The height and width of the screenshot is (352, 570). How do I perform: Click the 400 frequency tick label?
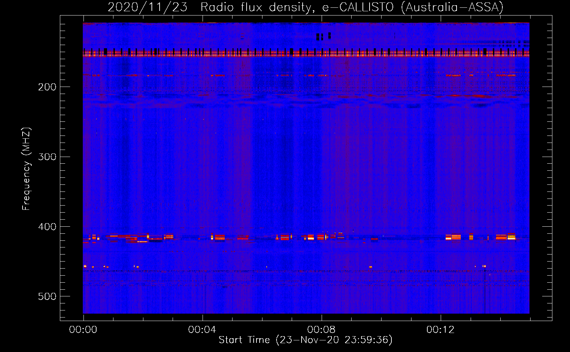pos(47,227)
